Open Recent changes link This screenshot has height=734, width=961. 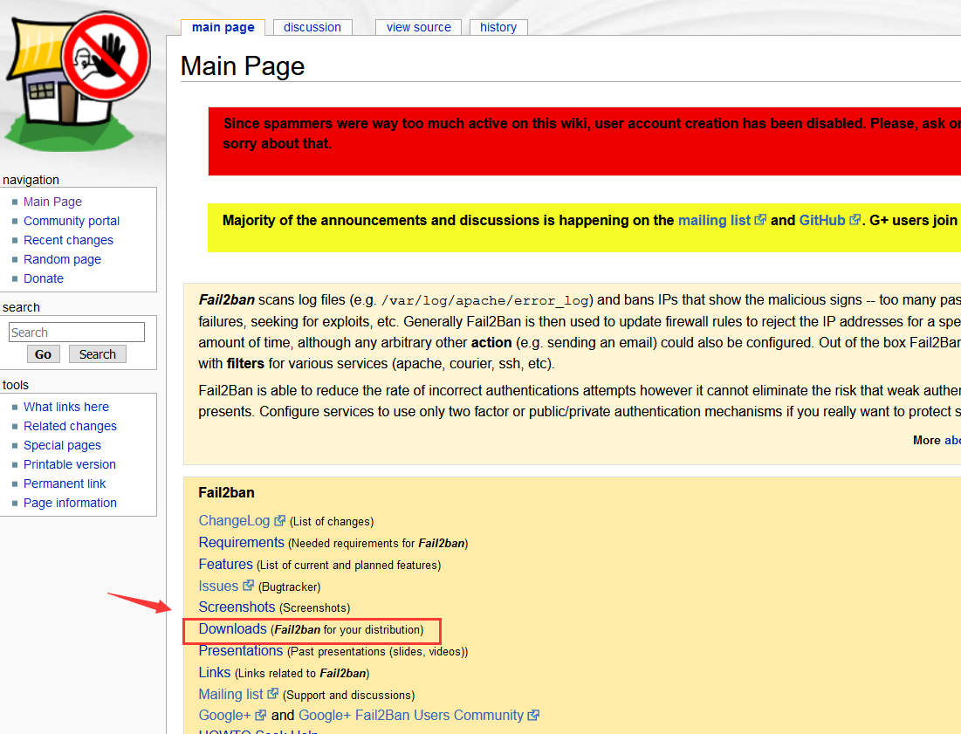click(69, 240)
